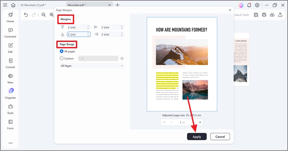Zoom in the document view
This screenshot has width=288, height=151.
[x=52, y=15]
